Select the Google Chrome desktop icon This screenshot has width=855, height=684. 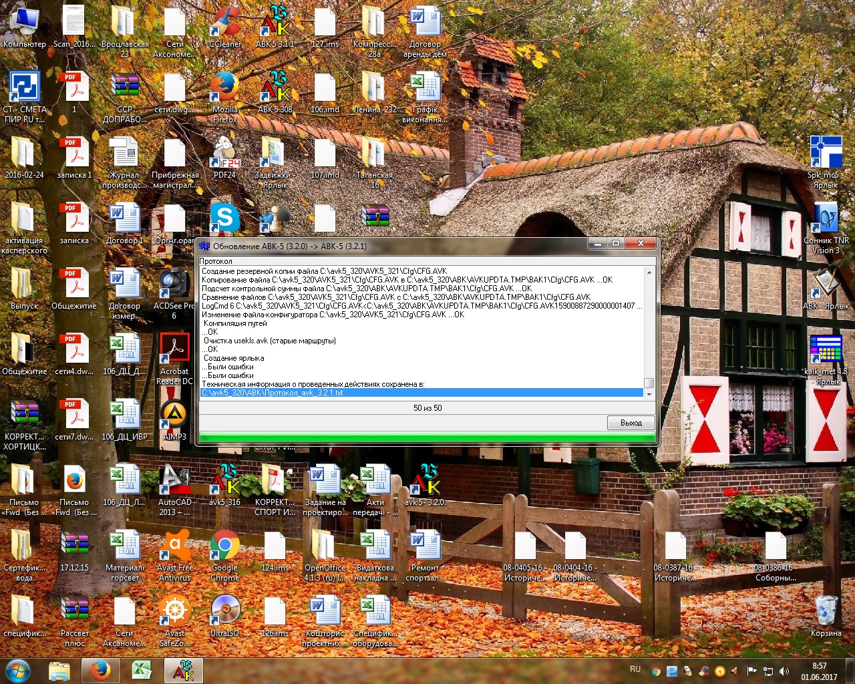click(x=225, y=552)
